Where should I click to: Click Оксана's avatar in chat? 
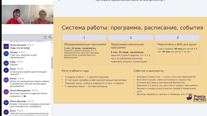click(x=6, y=54)
